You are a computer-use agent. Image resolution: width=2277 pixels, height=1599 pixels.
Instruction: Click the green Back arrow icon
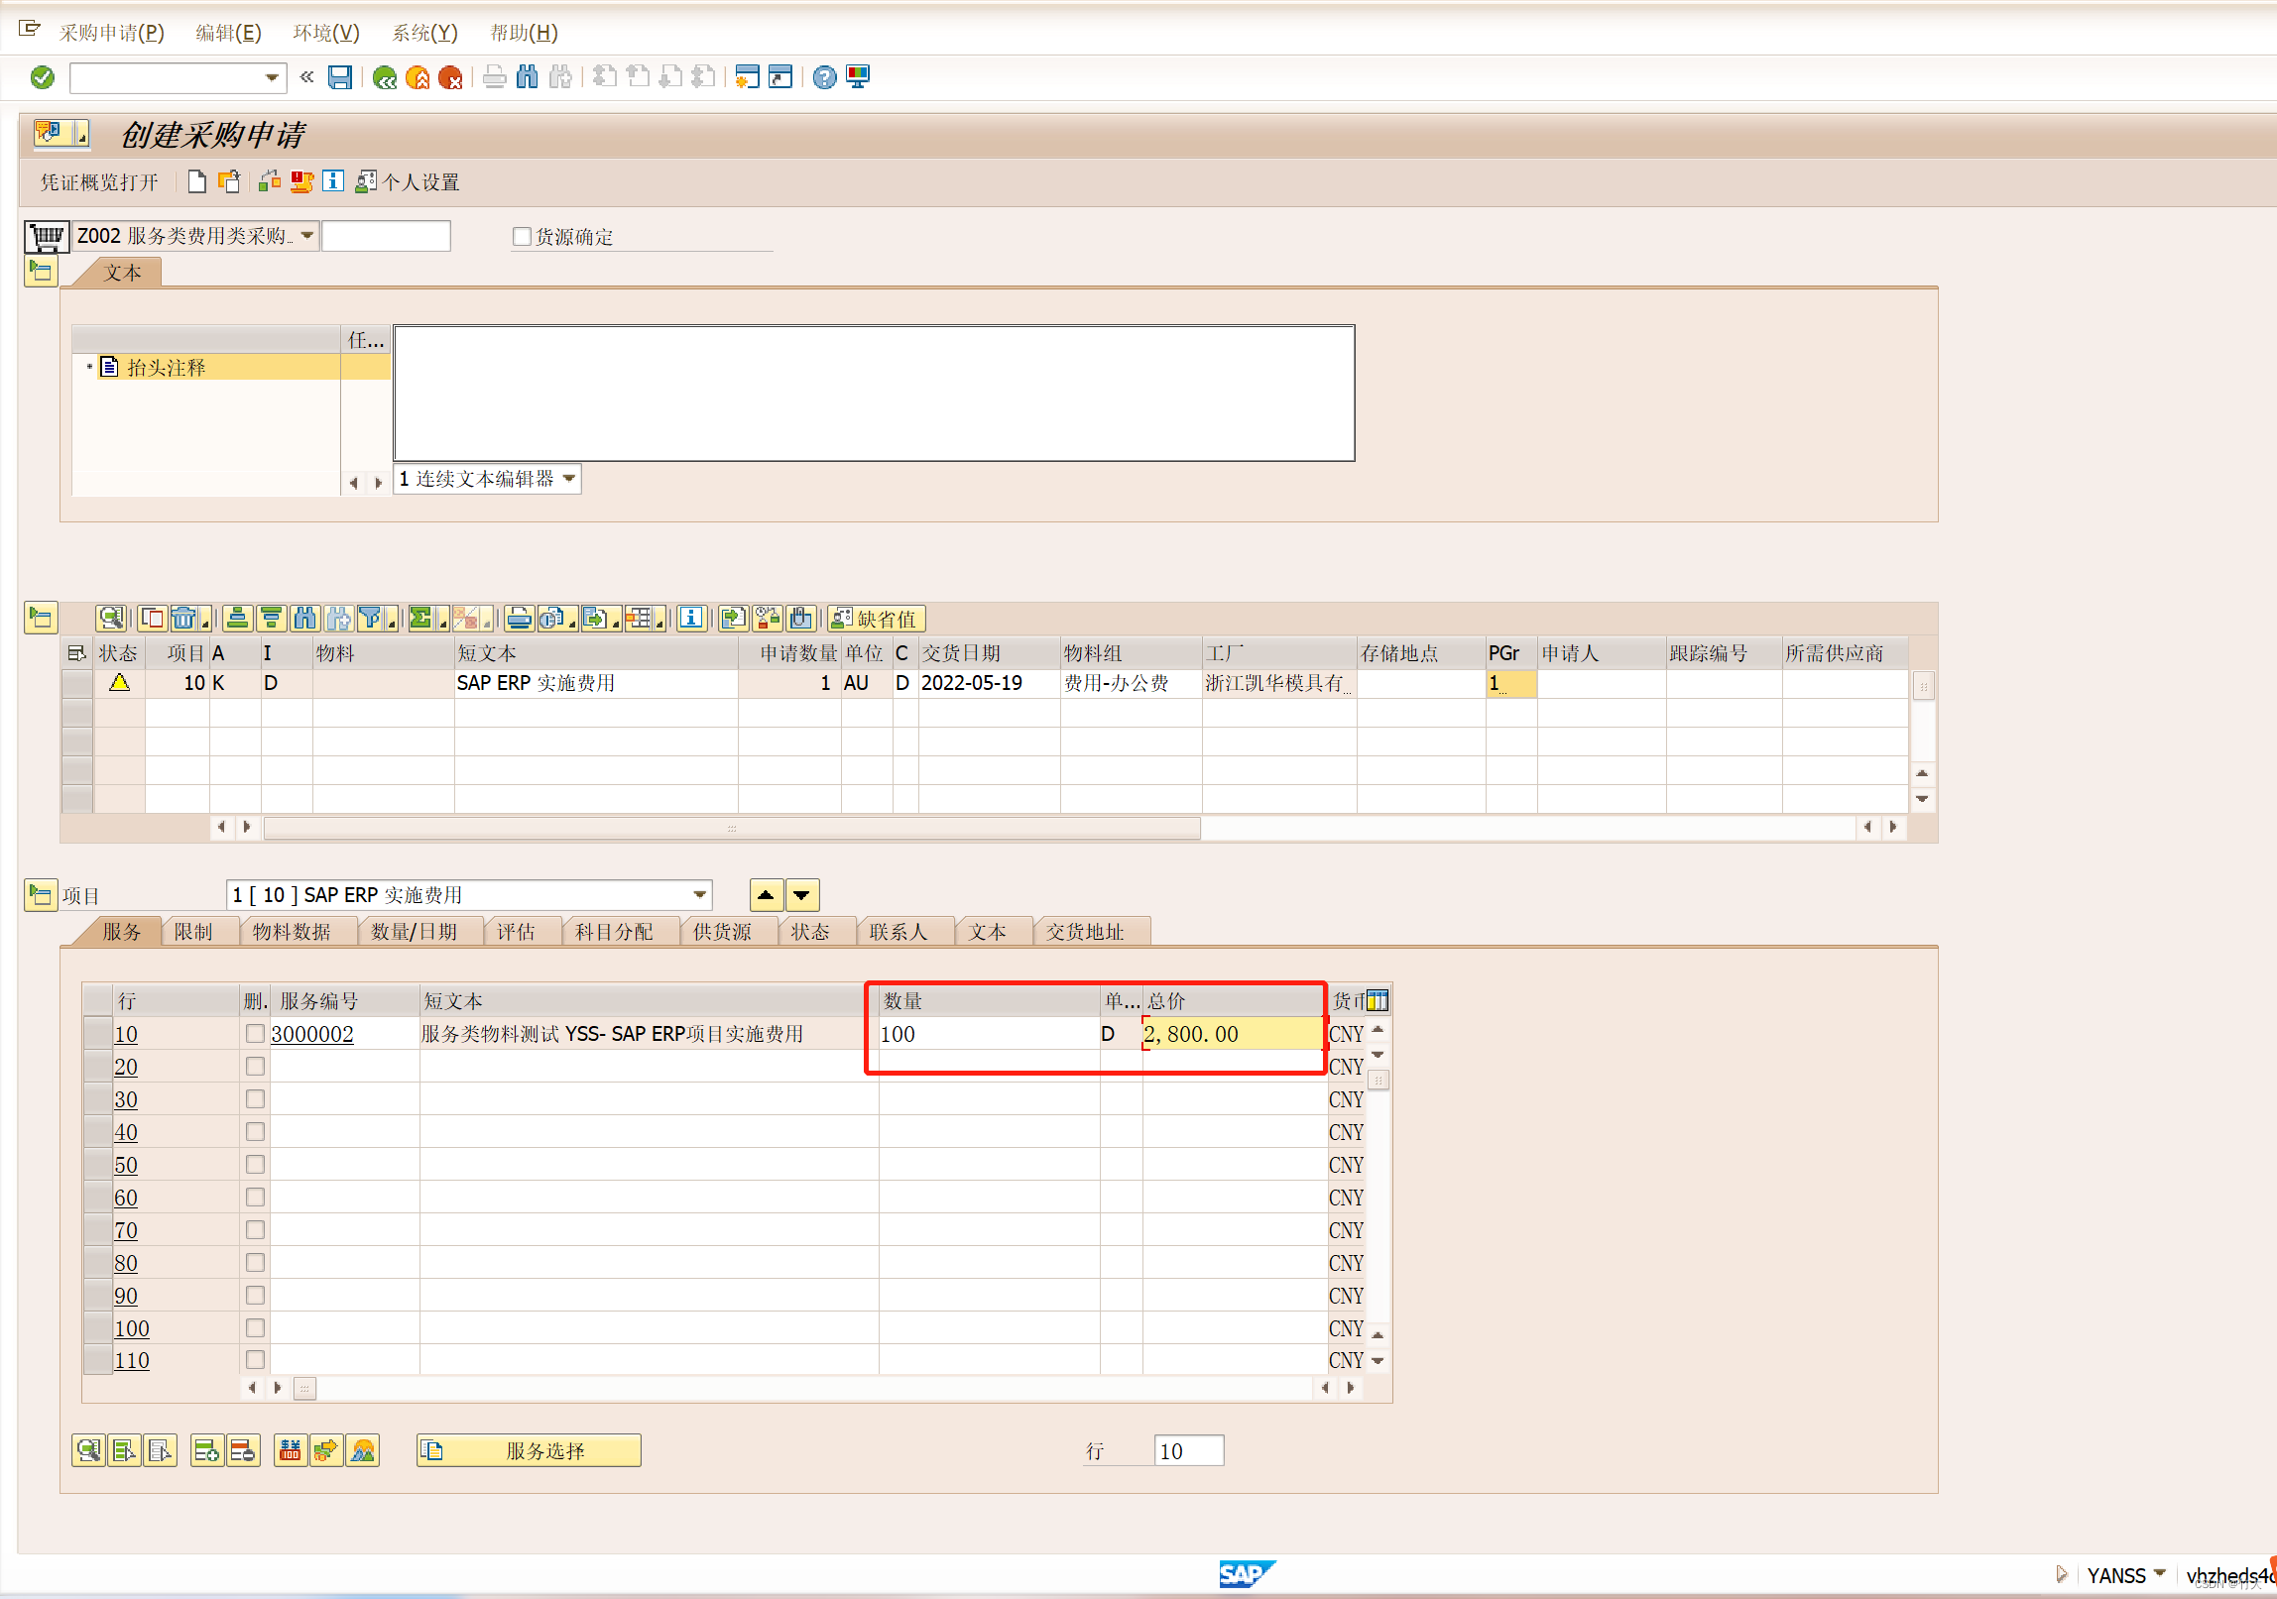[x=384, y=77]
